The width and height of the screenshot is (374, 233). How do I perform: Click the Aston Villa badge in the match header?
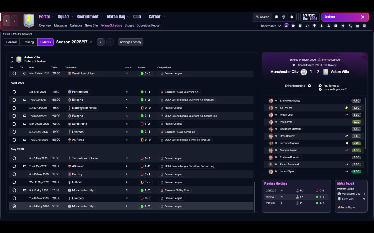click(325, 72)
